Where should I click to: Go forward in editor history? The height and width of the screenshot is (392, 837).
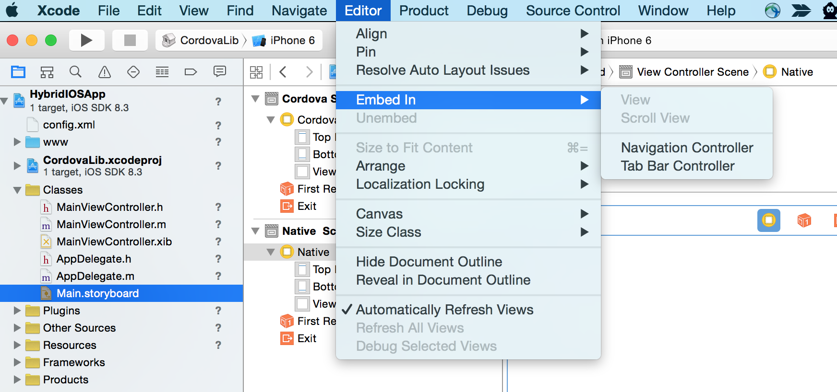click(309, 72)
